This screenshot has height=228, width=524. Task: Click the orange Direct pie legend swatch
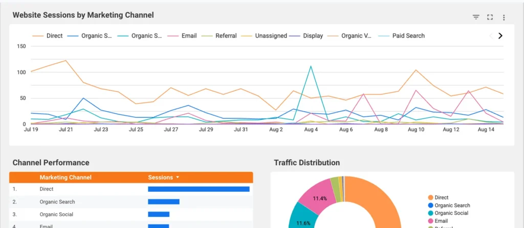pyautogui.click(x=430, y=198)
